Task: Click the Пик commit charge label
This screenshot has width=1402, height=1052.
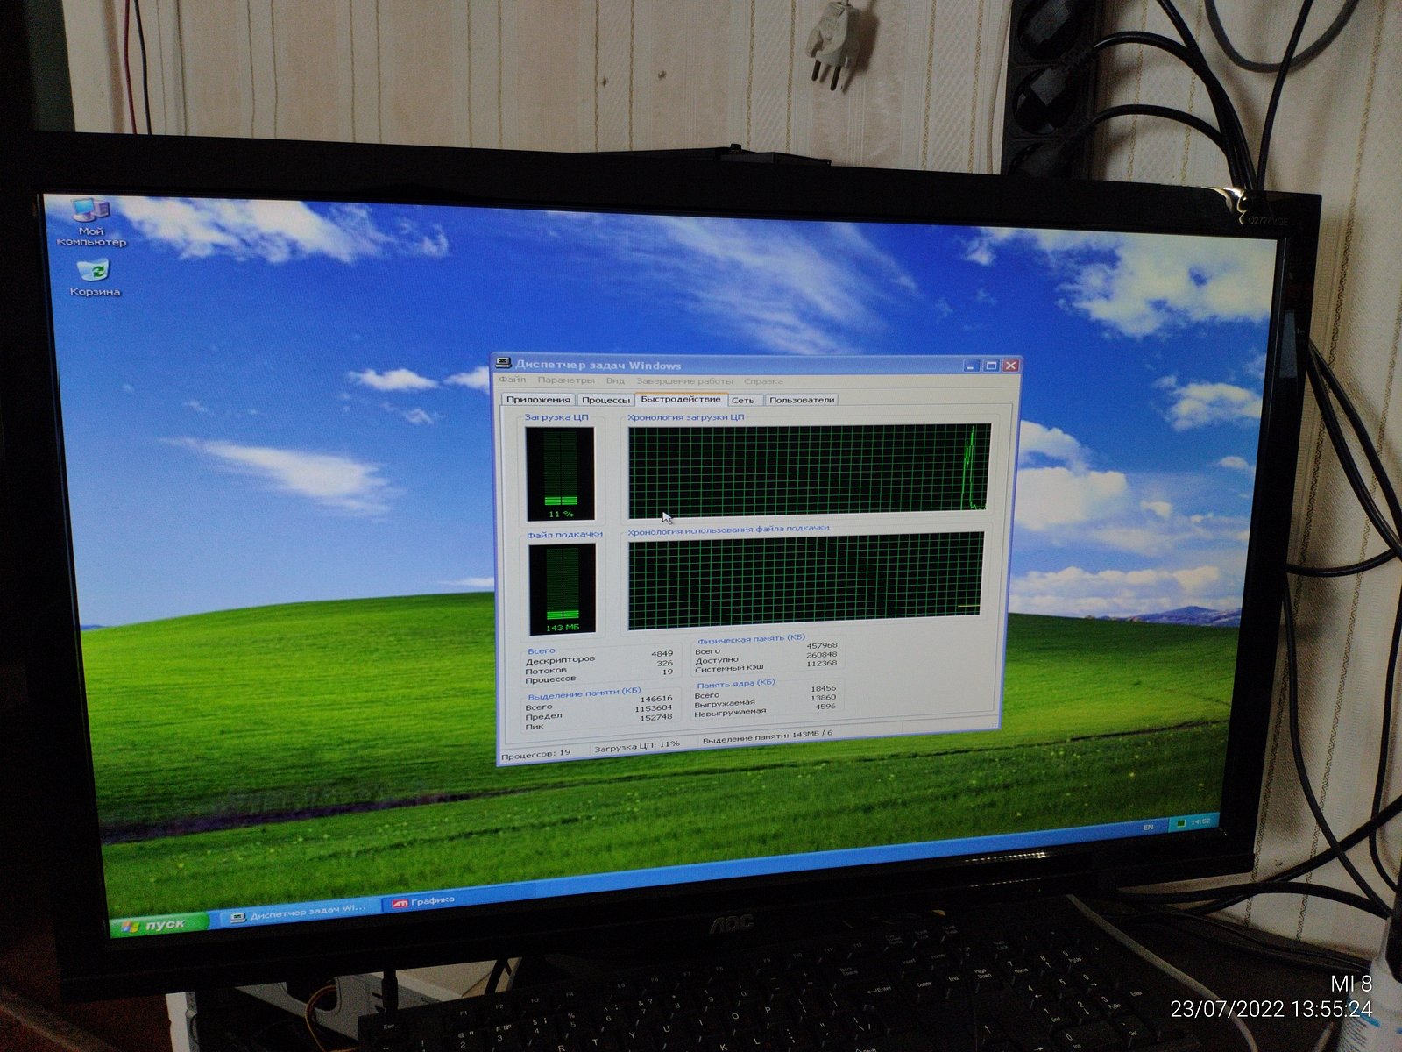Action: tap(535, 726)
